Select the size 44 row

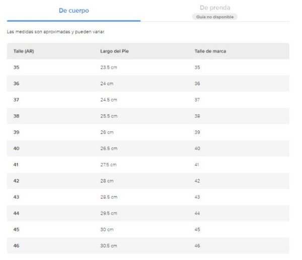[x=148, y=213]
